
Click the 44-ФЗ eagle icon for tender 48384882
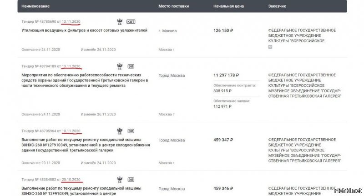(x=120, y=180)
